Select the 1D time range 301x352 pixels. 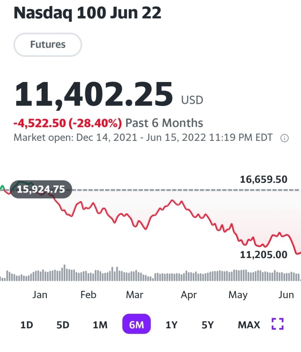coord(26,325)
